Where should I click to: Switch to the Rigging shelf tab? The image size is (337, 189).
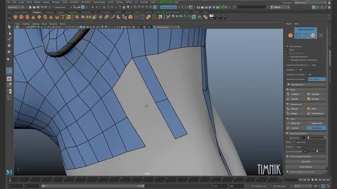click(61, 12)
